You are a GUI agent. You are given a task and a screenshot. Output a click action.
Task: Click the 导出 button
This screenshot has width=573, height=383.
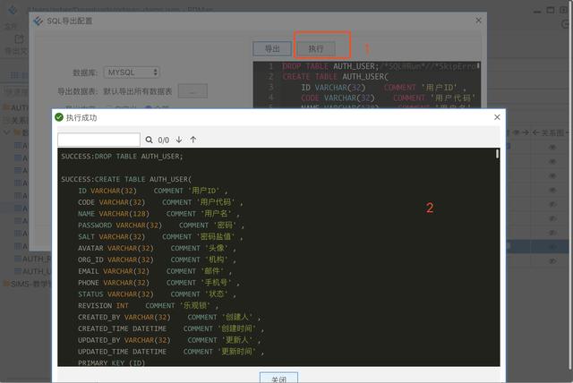(272, 48)
